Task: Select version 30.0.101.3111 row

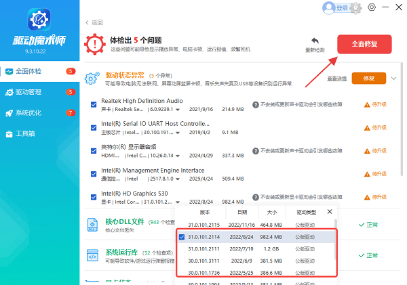Action: tap(256, 261)
